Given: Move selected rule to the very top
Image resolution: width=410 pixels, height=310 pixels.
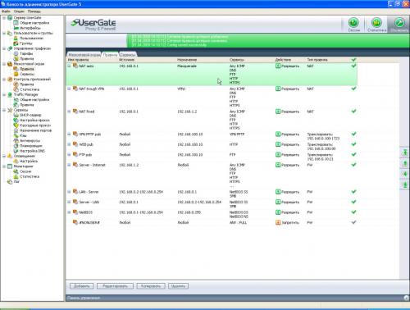Looking at the screenshot, I should [x=405, y=153].
